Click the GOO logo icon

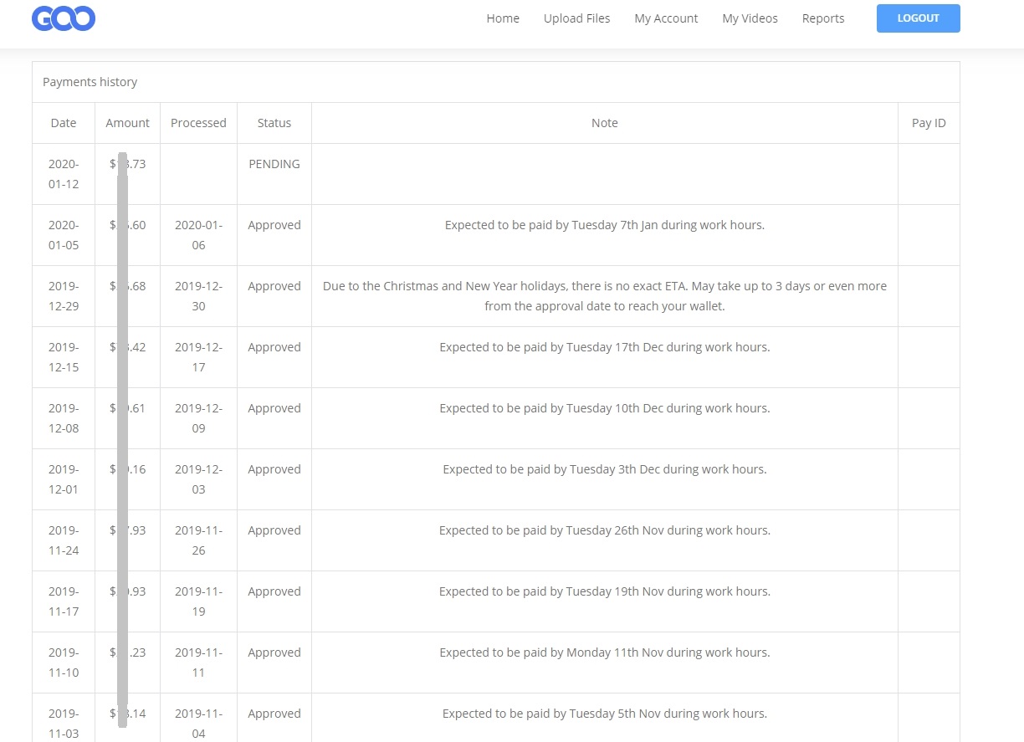(x=64, y=18)
